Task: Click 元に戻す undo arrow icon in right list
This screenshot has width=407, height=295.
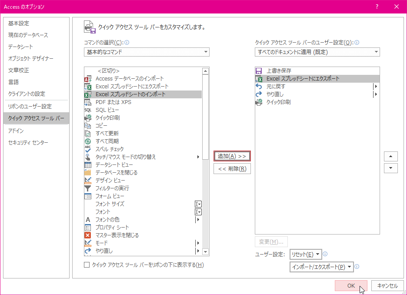Action: coord(259,87)
